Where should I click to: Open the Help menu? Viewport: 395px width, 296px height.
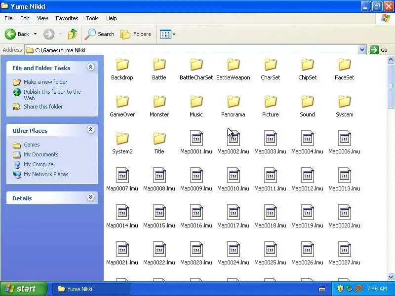(112, 18)
